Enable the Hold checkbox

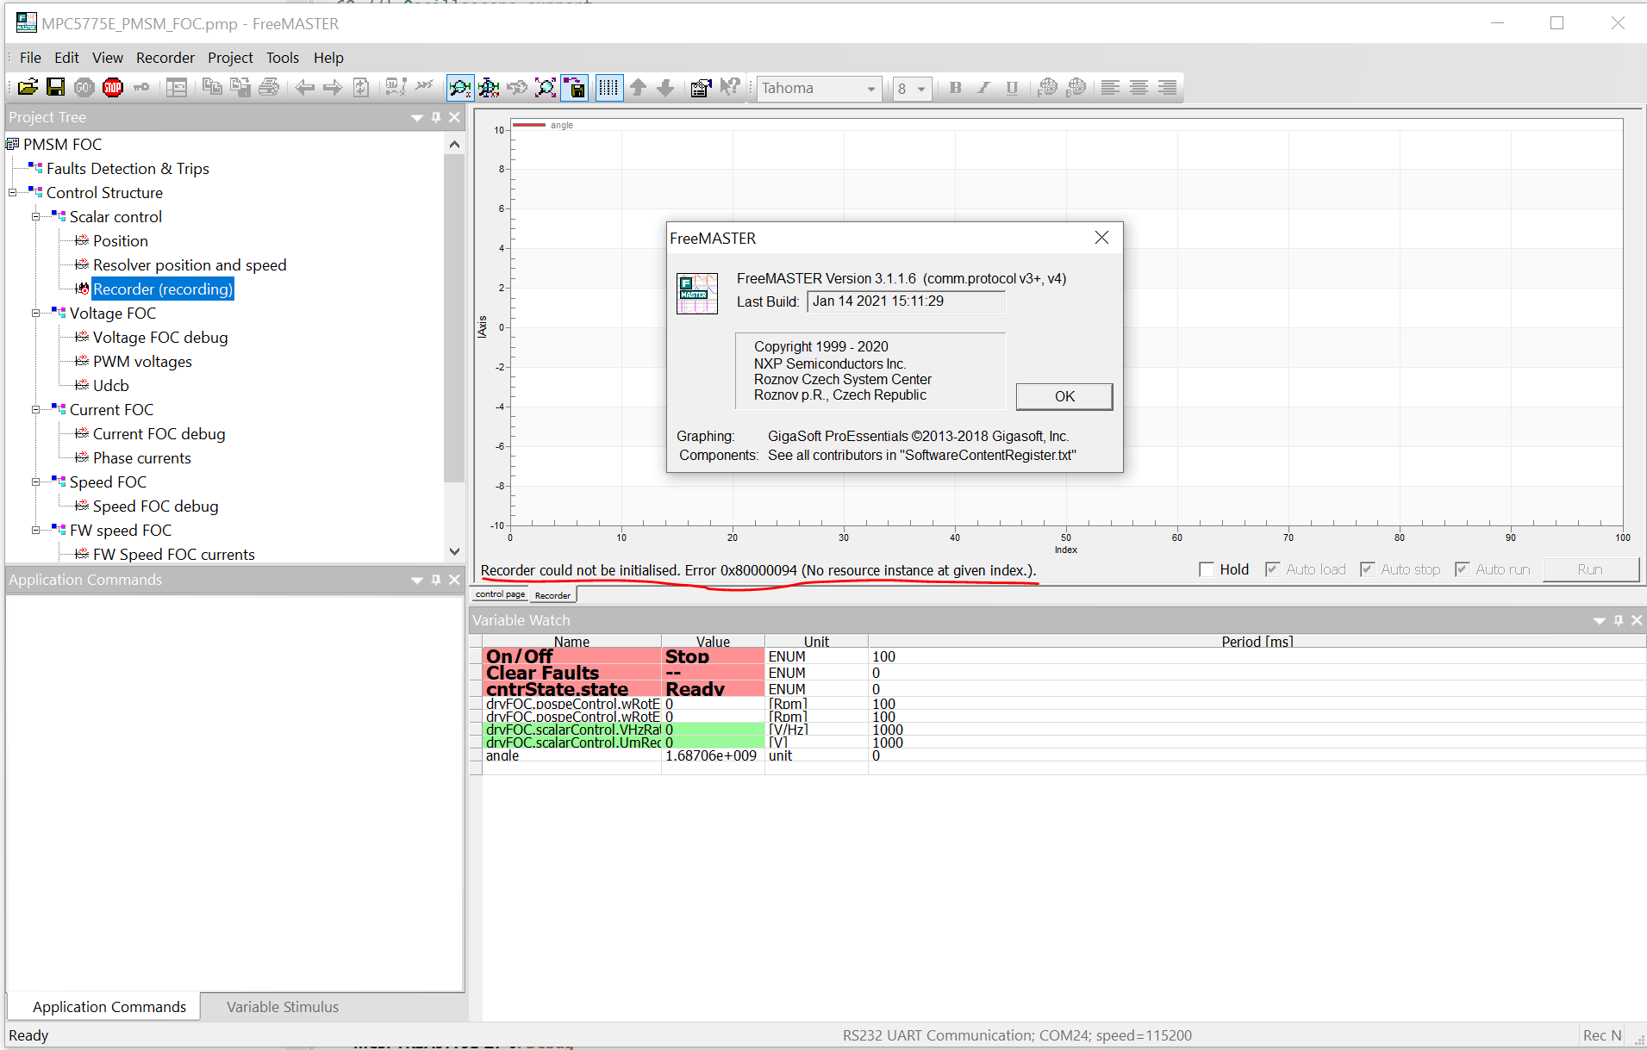click(x=1207, y=568)
